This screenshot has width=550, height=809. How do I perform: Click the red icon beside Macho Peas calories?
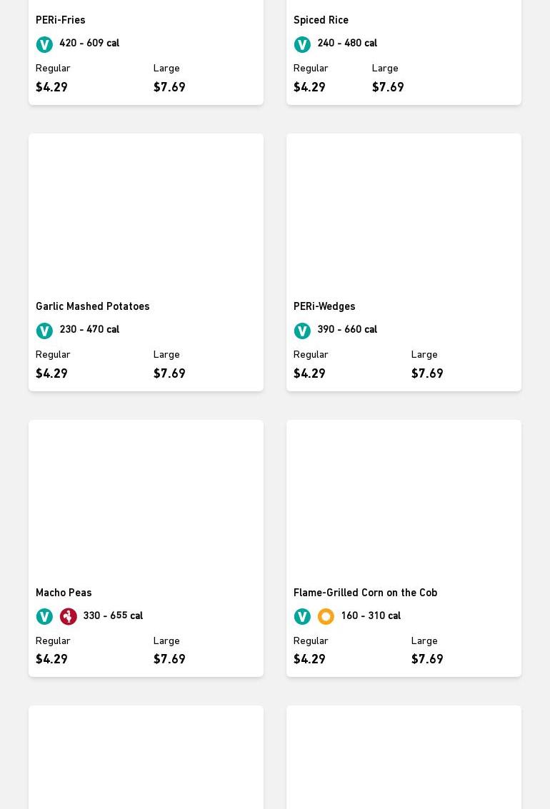click(69, 616)
